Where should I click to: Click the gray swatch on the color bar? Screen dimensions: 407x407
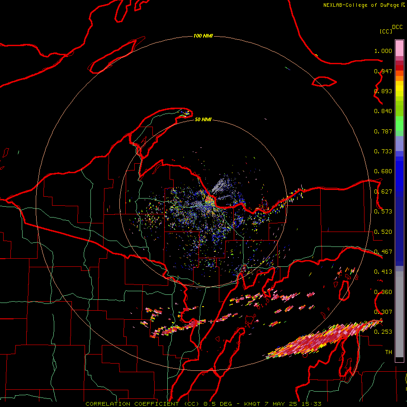(399, 314)
